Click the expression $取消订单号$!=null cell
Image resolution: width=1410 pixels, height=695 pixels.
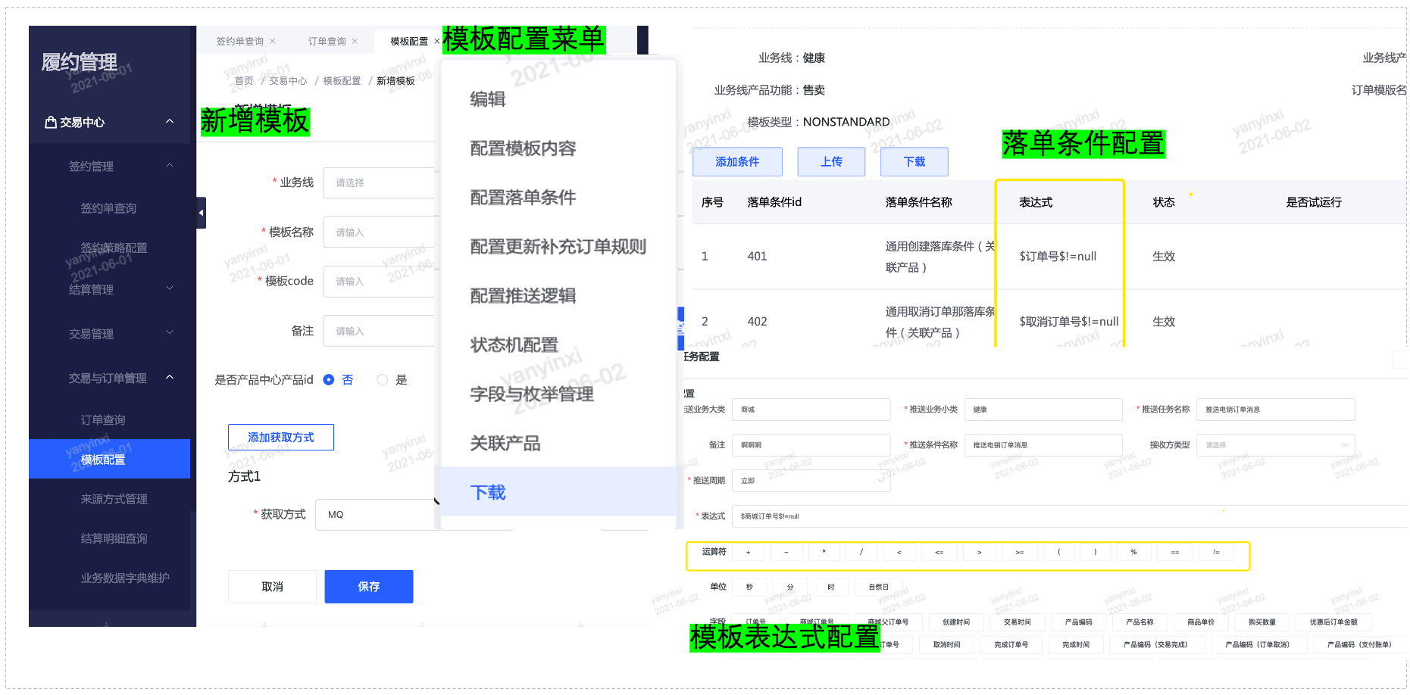(1069, 322)
